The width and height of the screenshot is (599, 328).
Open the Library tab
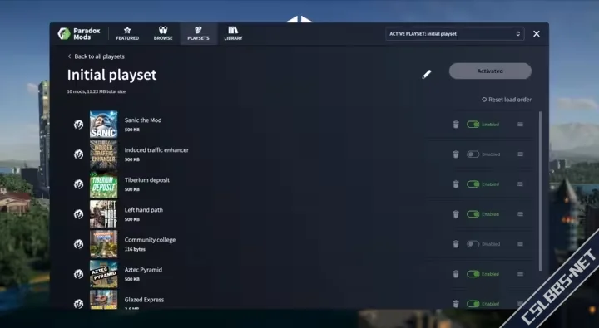click(x=233, y=33)
